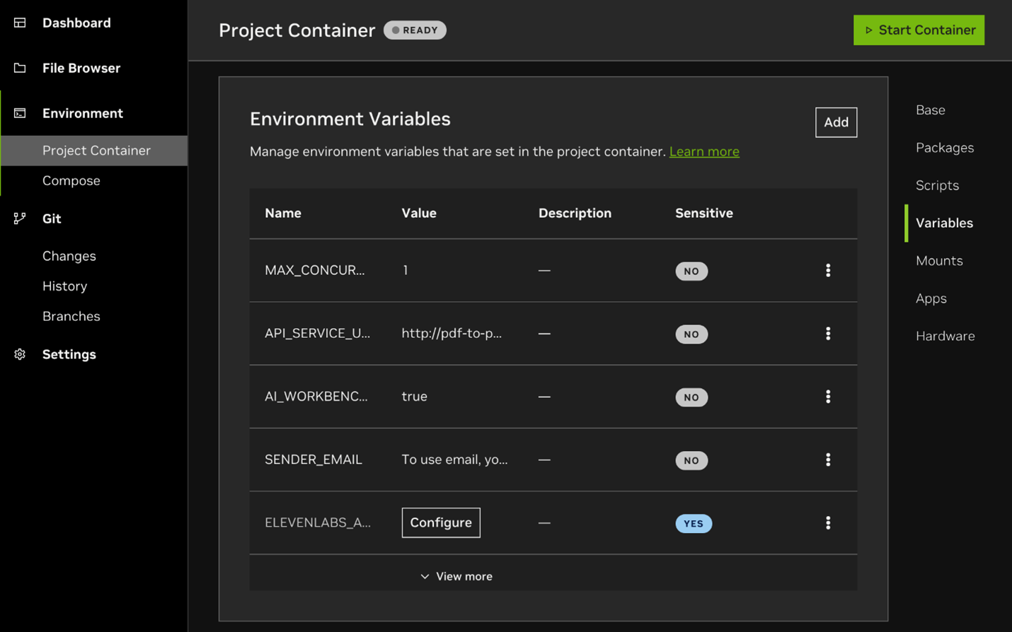
Task: Click the AI_WORKBENC... variable name
Action: pos(316,396)
